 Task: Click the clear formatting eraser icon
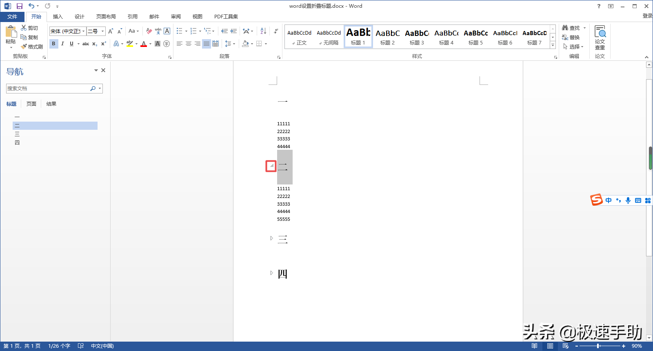(149, 31)
